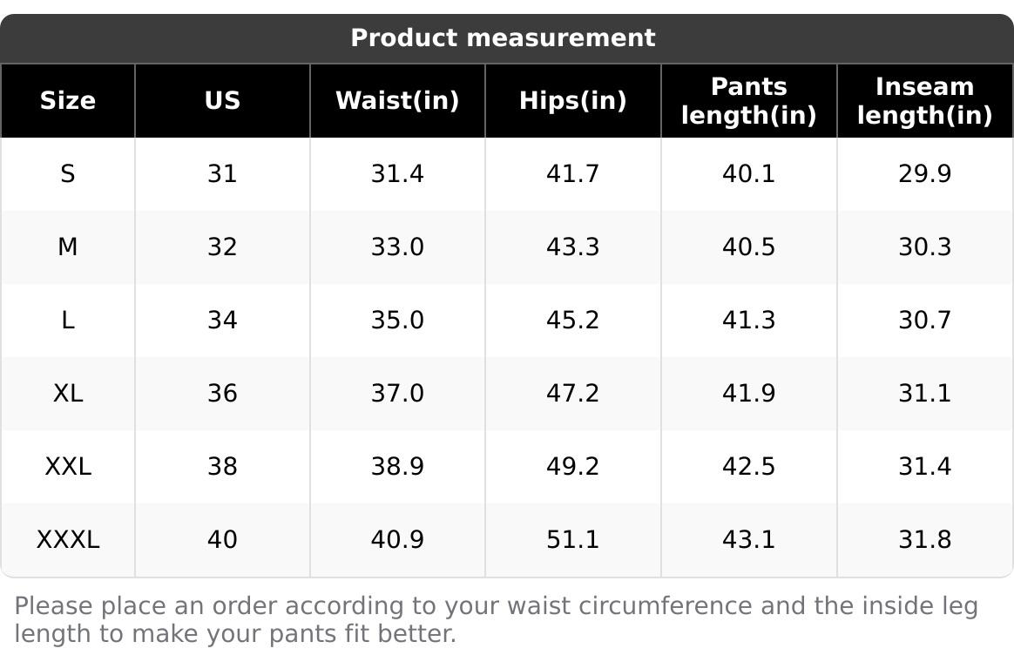
Task: Click pants length value 42.5
Action: coord(749,466)
